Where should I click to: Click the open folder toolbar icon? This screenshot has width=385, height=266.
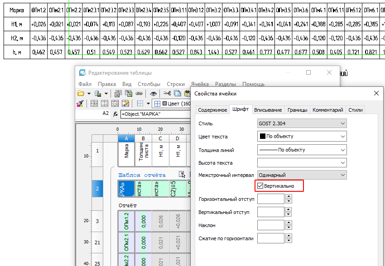click(81, 93)
